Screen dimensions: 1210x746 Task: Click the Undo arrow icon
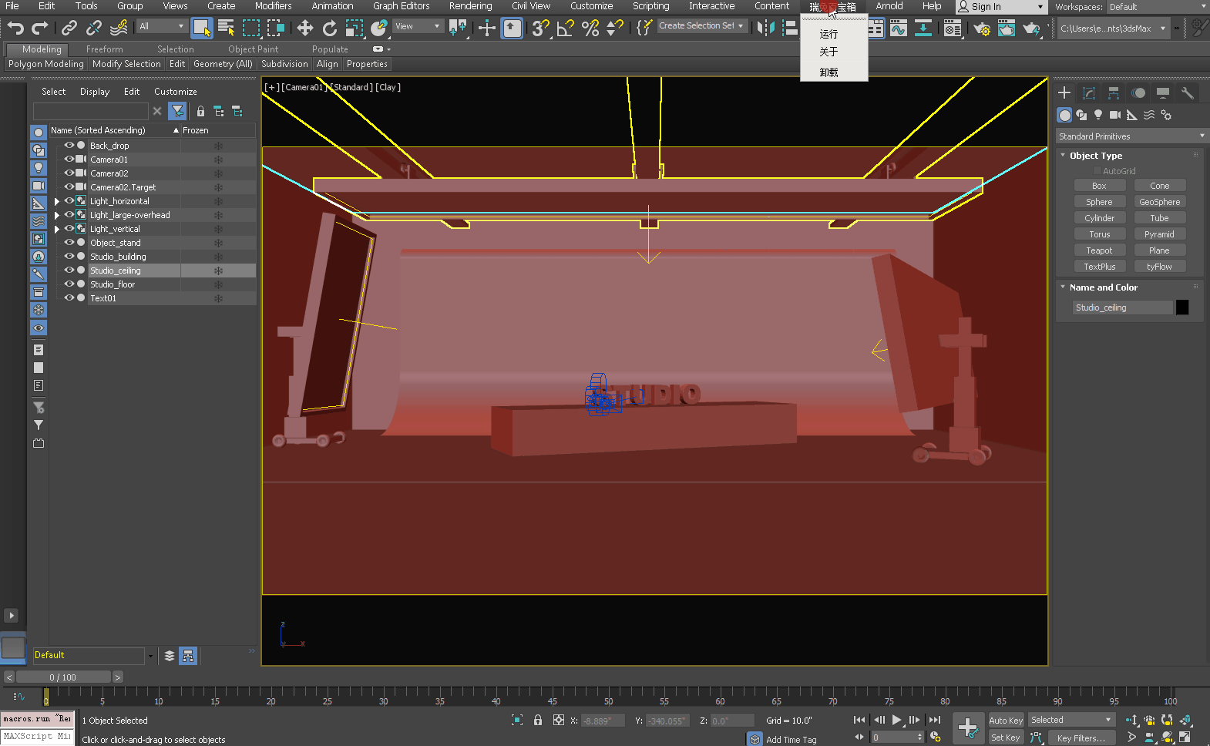15,29
